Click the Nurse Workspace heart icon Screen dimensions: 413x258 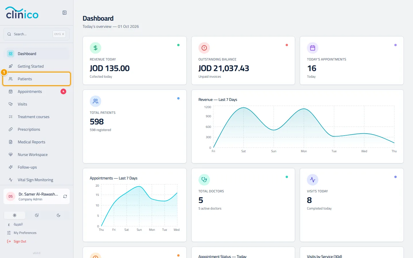pos(11,155)
